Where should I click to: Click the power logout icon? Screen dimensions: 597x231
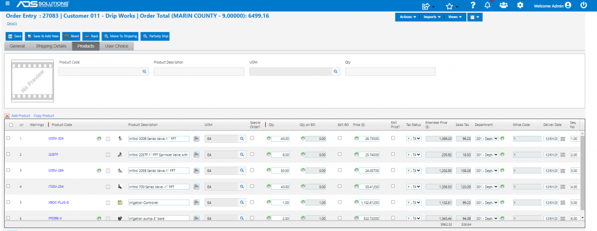click(584, 5)
